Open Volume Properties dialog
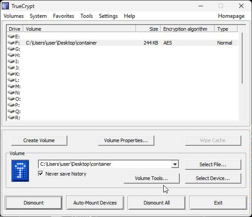The height and width of the screenshot is (217, 252). coord(126,140)
